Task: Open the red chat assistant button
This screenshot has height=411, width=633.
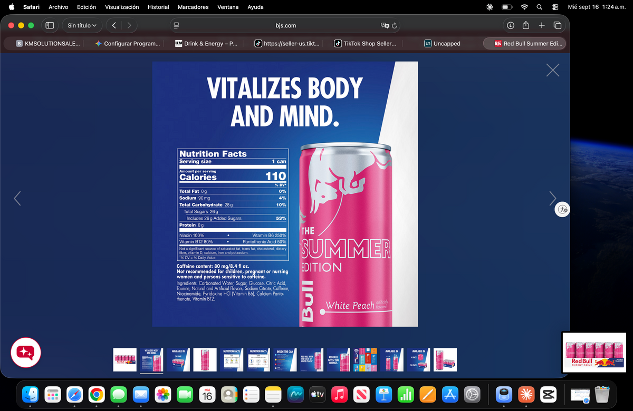Action: 26,353
